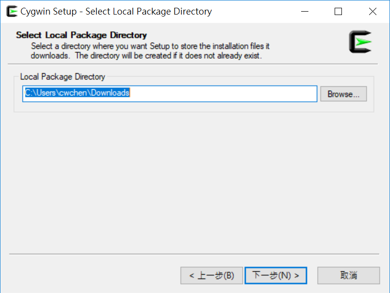
Task: Go back with the 上一步(B) button
Action: (212, 276)
